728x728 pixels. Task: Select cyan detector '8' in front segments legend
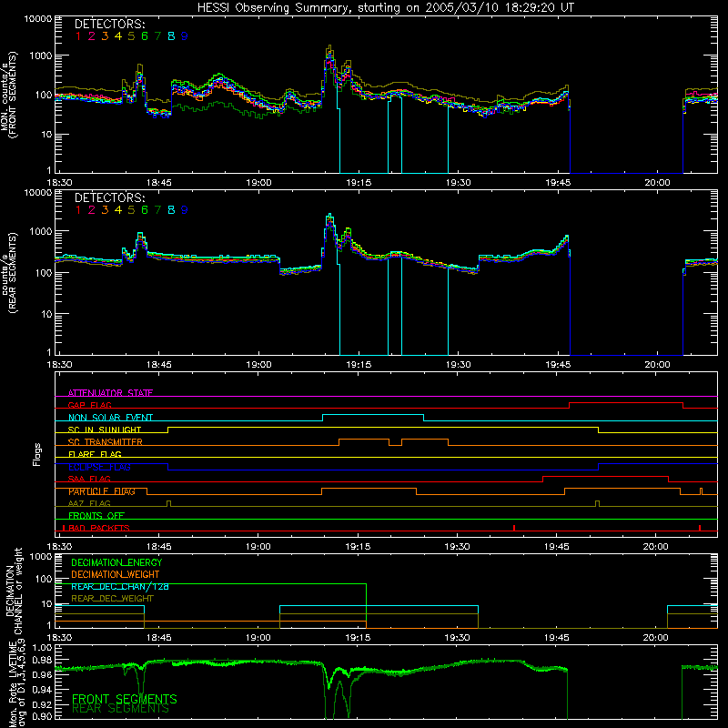click(171, 36)
